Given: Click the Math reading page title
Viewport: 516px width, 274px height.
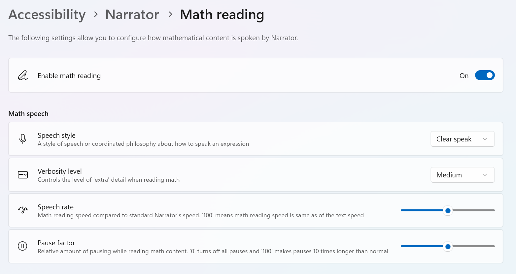Looking at the screenshot, I should pos(222,15).
